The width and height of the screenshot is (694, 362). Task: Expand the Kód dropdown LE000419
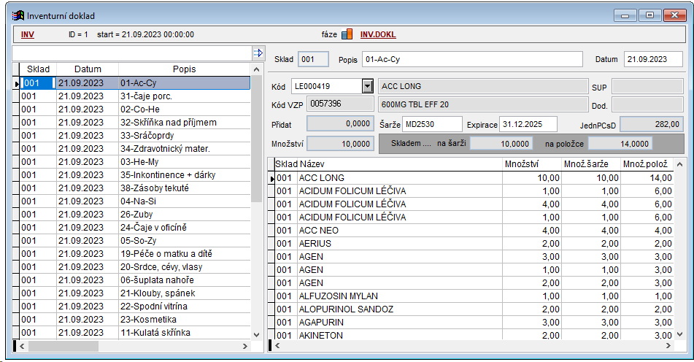point(367,86)
